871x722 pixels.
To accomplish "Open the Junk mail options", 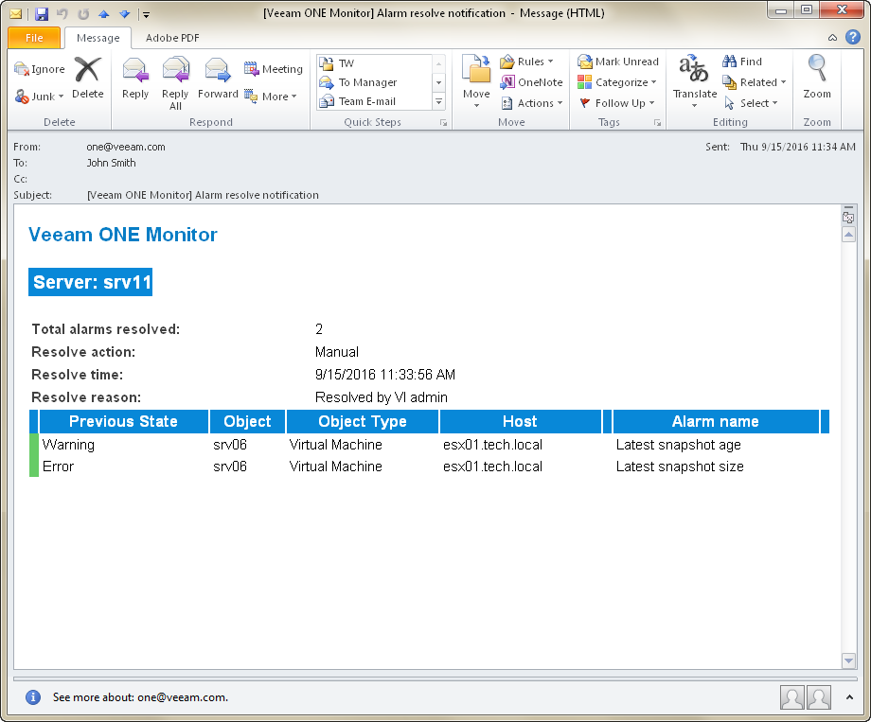I will tap(40, 97).
